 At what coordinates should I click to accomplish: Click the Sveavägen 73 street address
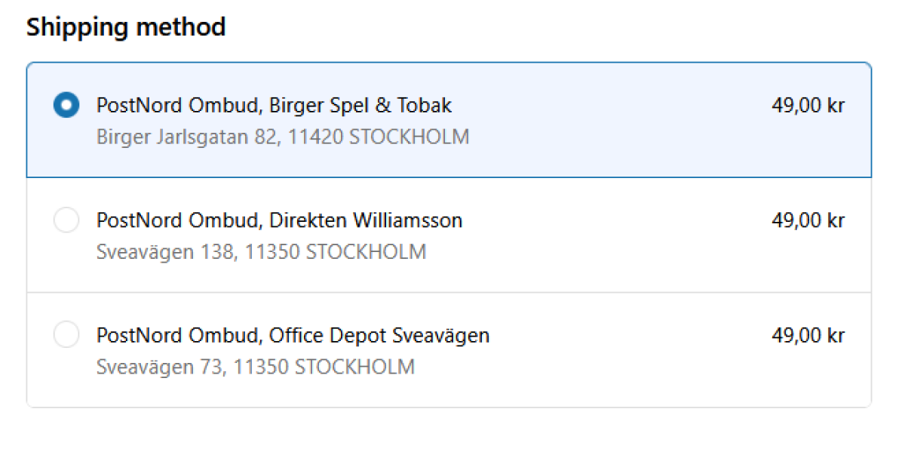(x=159, y=367)
